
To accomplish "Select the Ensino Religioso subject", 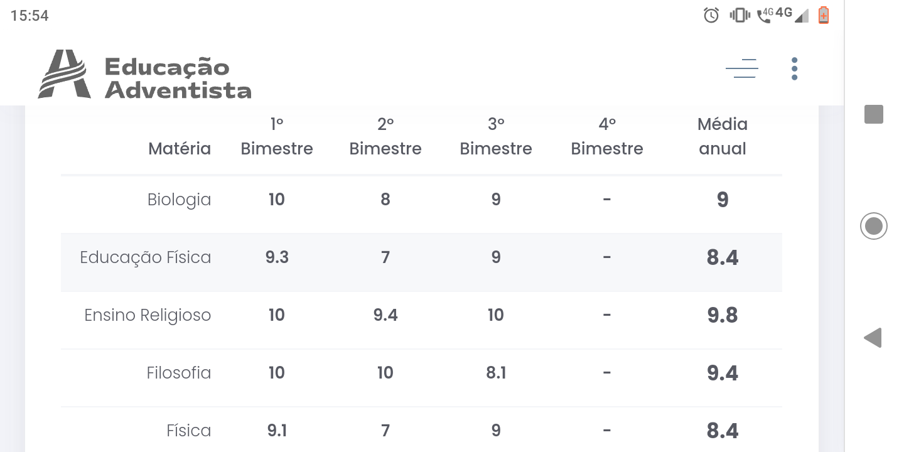I will 148,315.
